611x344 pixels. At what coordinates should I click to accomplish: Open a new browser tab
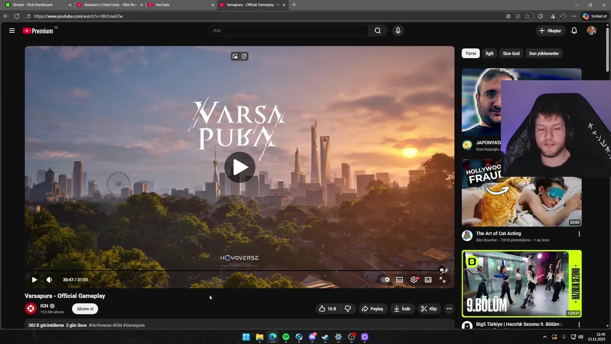click(x=294, y=5)
